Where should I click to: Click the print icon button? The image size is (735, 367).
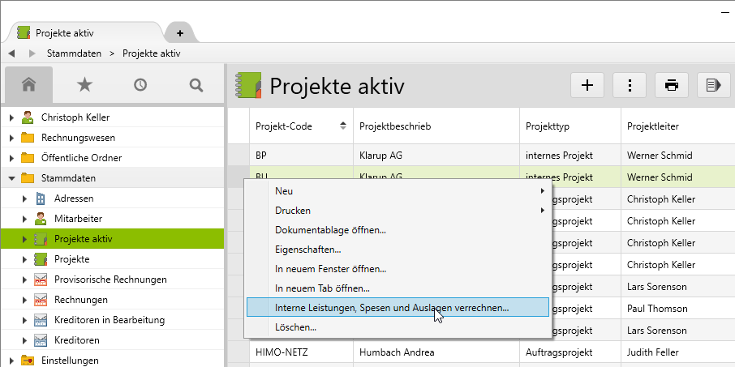672,85
